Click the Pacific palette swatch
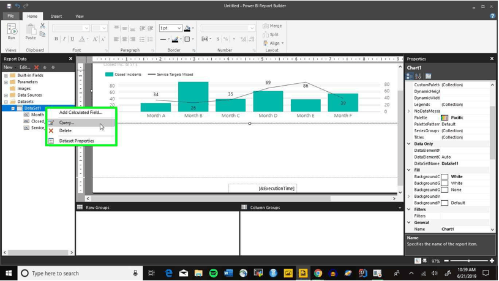The image size is (499, 281). tap(445, 118)
